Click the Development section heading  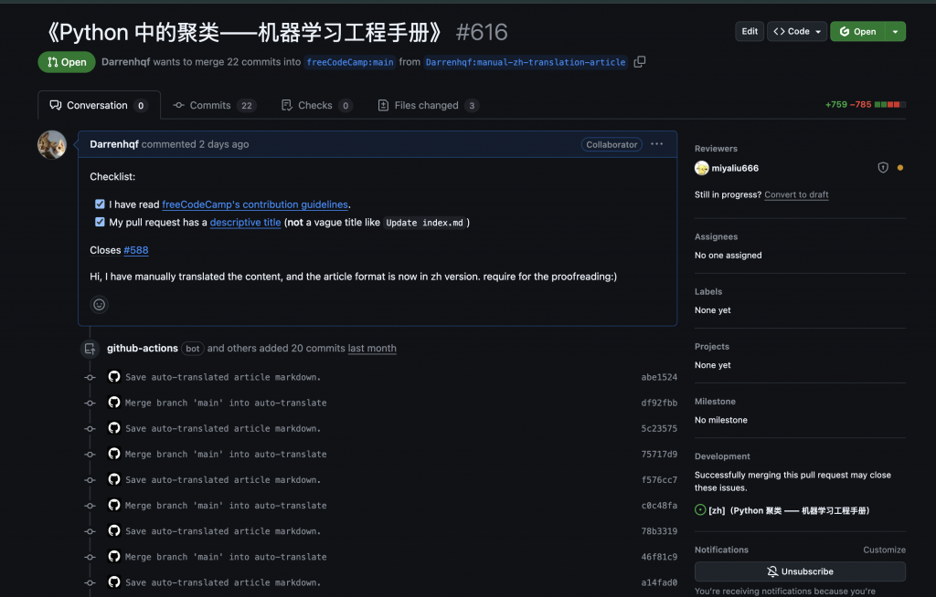point(722,456)
